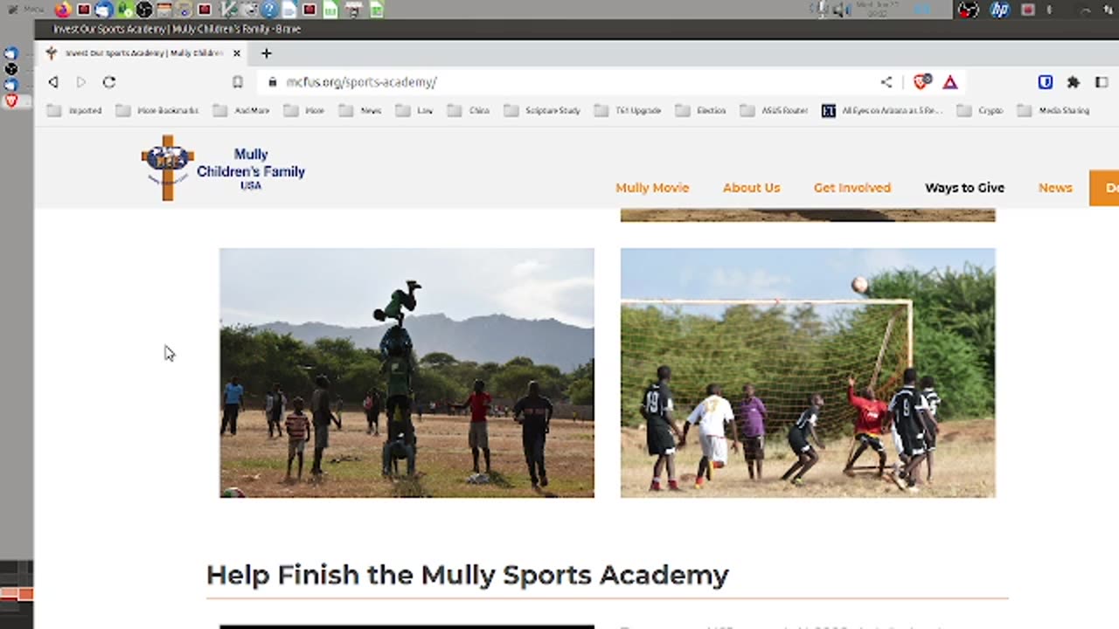Open the Bitwarden extension icon
This screenshot has width=1119, height=629.
click(x=1046, y=82)
